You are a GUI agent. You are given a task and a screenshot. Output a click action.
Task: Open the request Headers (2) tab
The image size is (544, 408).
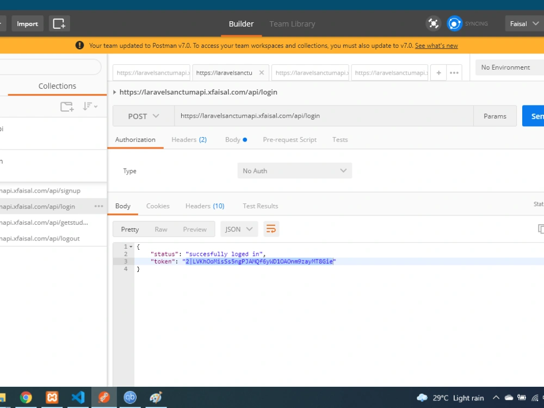click(189, 139)
